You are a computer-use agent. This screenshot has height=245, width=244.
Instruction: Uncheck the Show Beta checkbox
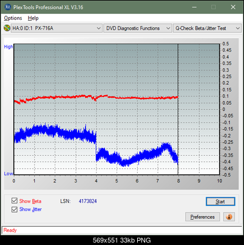(x=15, y=201)
